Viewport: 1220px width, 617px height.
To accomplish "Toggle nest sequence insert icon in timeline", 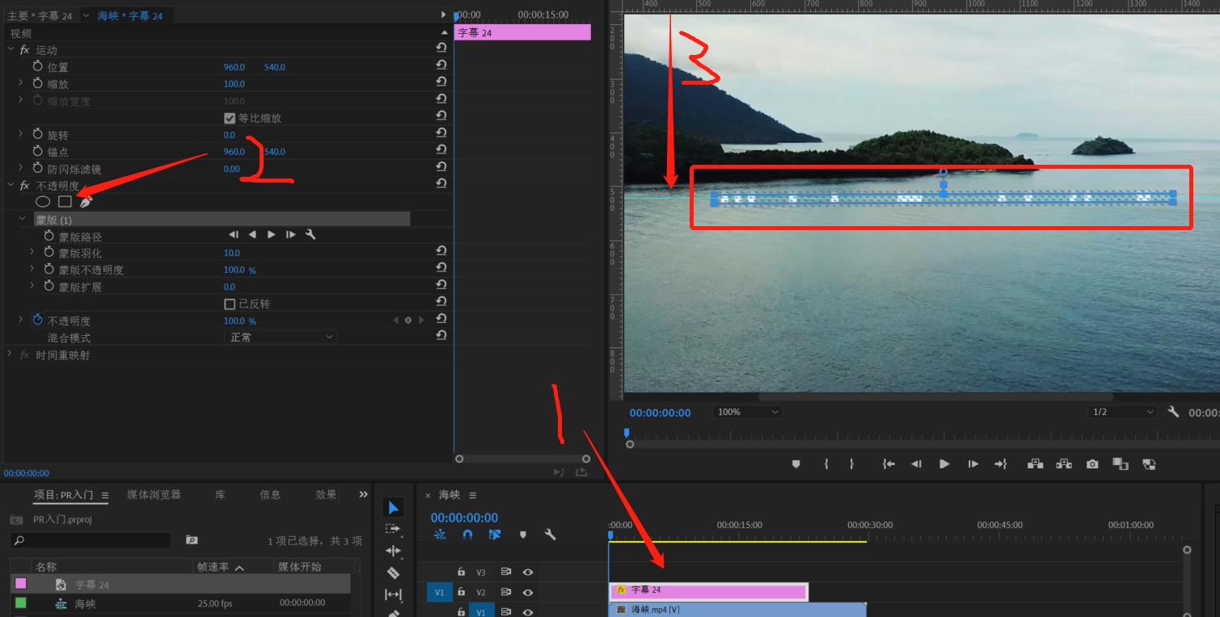I will click(x=440, y=535).
